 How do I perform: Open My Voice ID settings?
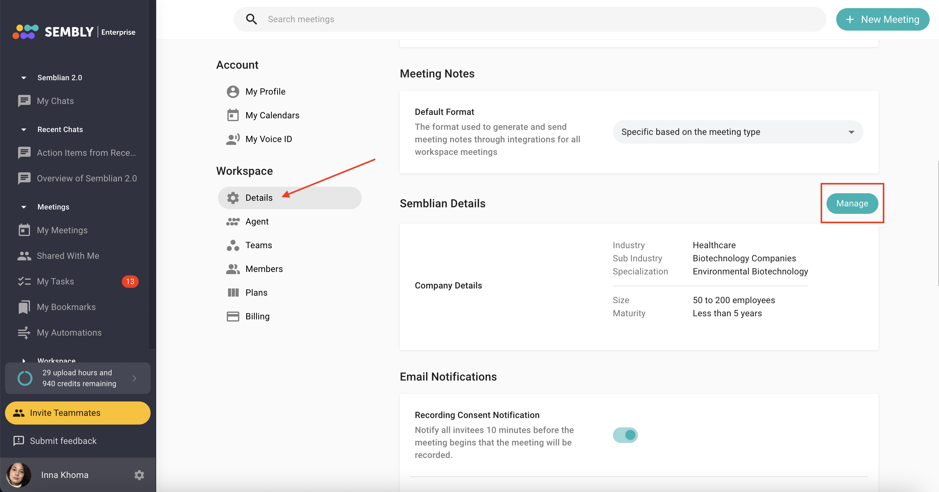[x=268, y=139]
